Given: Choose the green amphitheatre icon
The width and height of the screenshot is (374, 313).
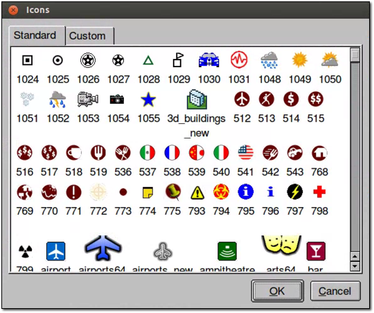Looking at the screenshot, I should pyautogui.click(x=227, y=251).
